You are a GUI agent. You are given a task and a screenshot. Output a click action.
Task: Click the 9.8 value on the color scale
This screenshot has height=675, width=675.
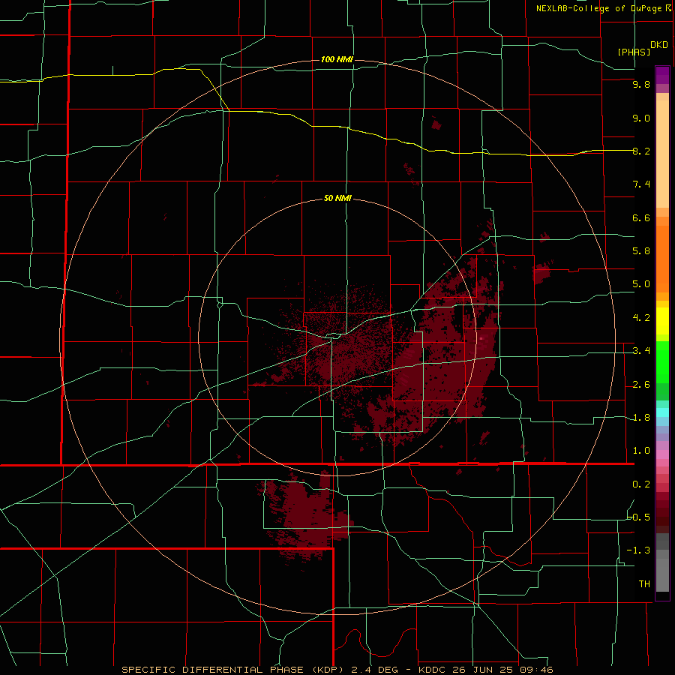click(641, 84)
